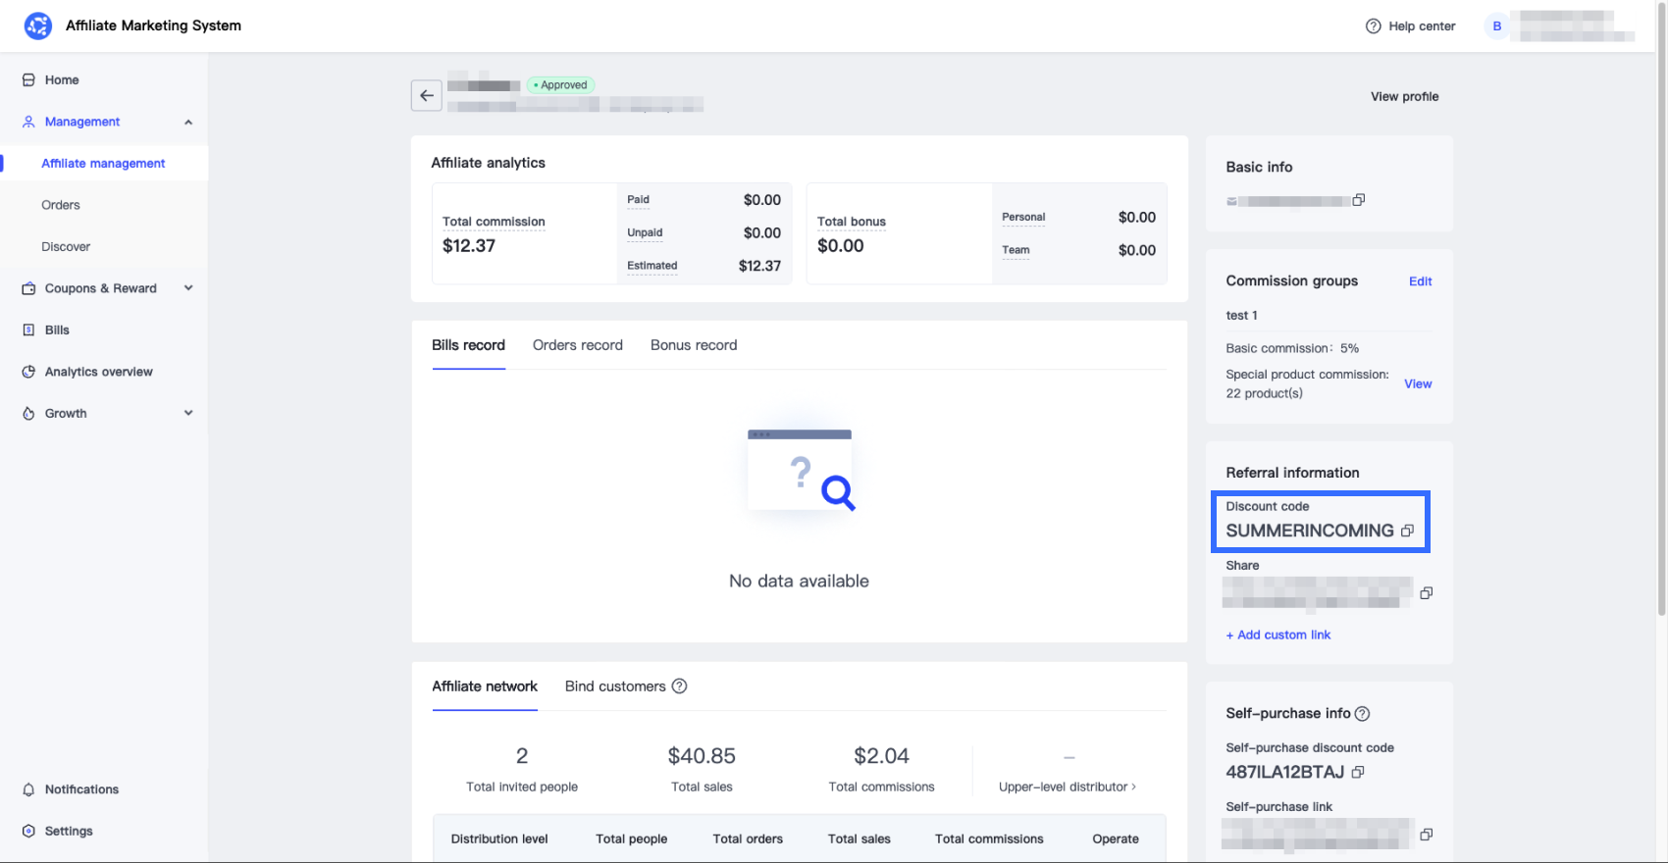Open Bind customers help tooltip icon
Viewport: 1668px width, 863px height.
point(679,686)
